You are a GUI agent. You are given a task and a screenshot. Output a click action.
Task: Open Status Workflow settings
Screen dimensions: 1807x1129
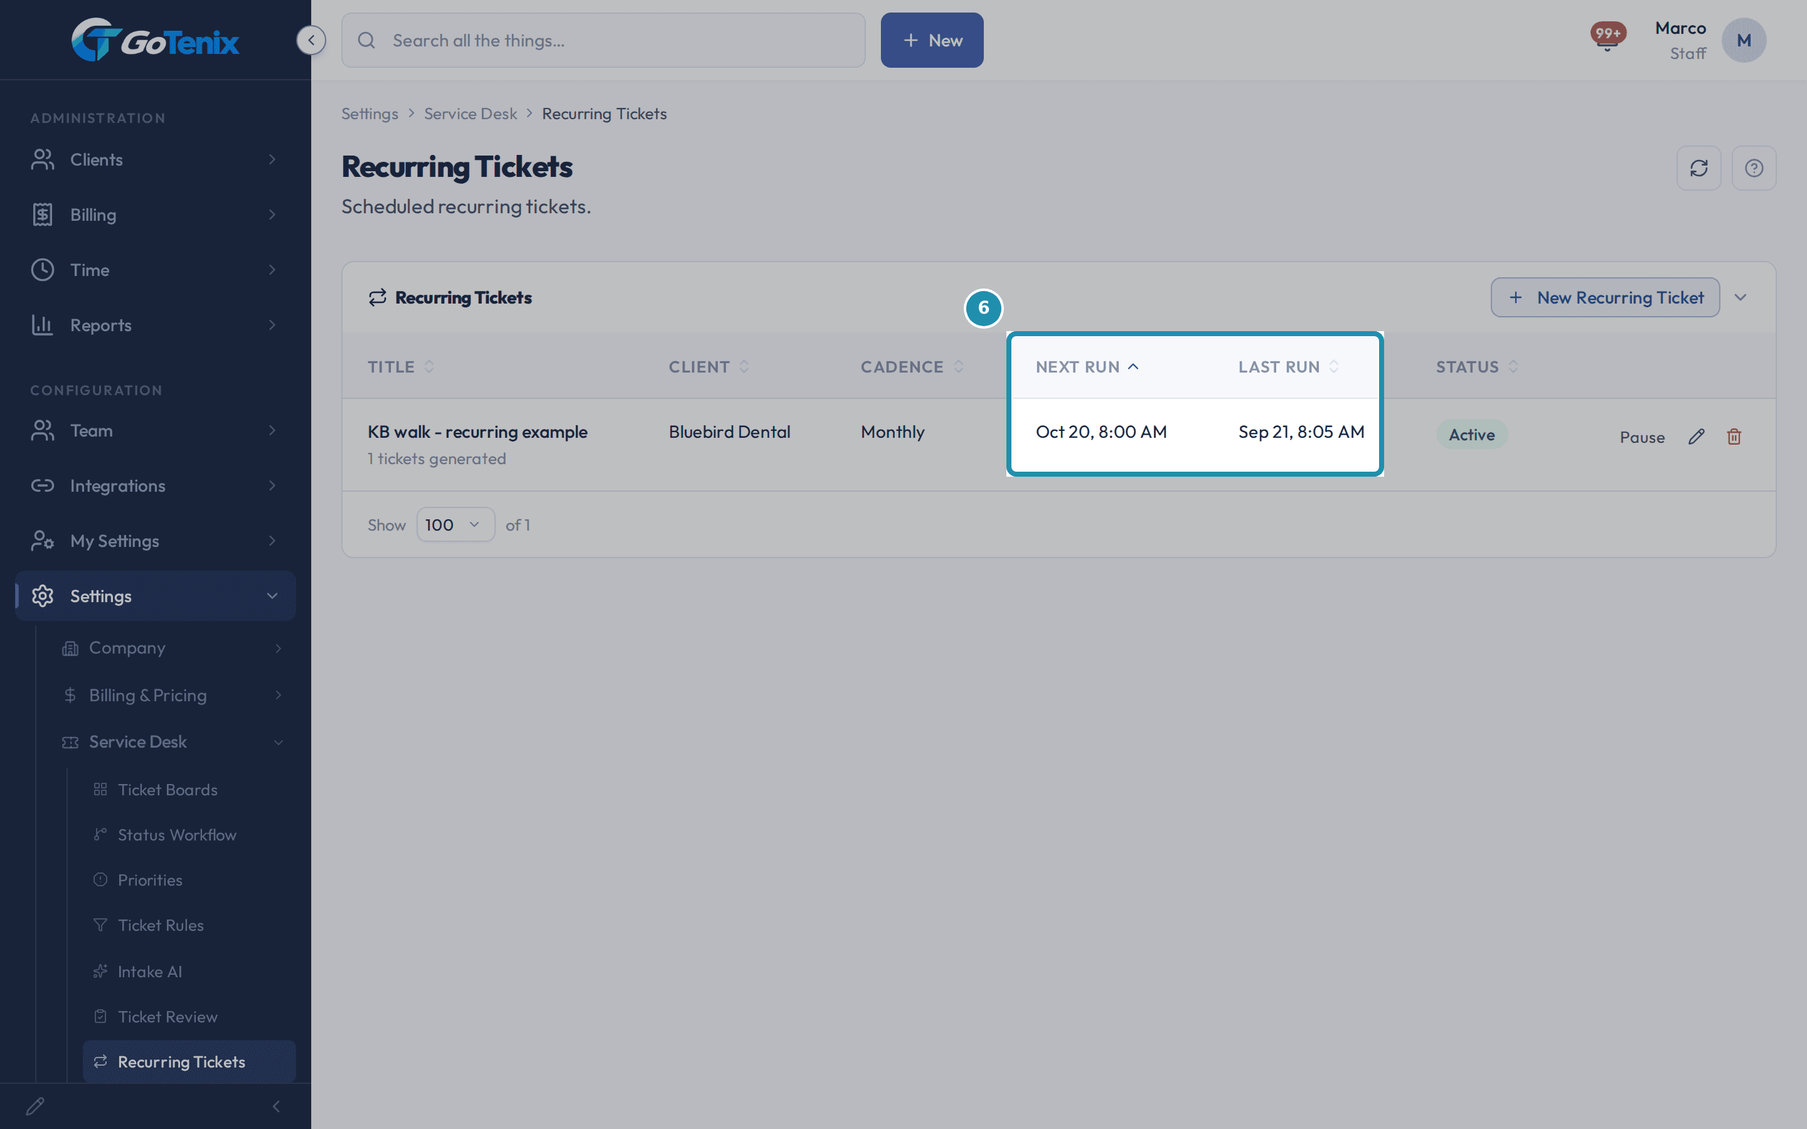coord(189,835)
